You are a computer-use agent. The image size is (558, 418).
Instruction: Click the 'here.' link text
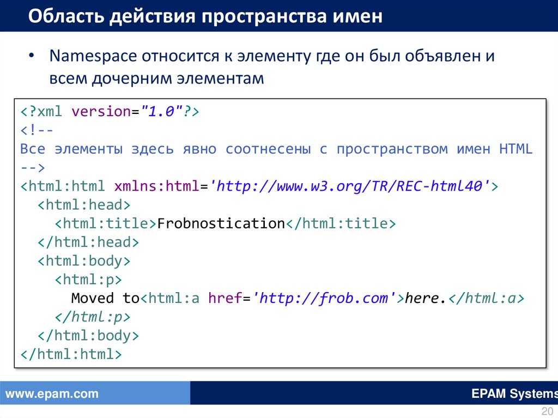point(426,298)
